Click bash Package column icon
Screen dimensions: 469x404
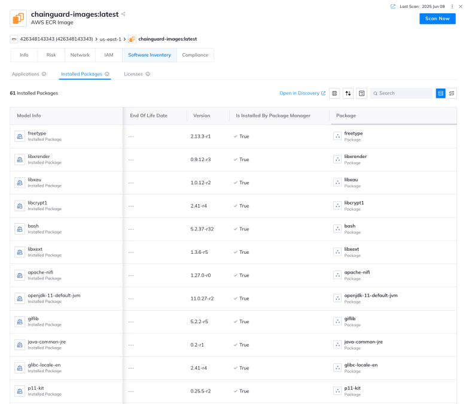tap(337, 229)
